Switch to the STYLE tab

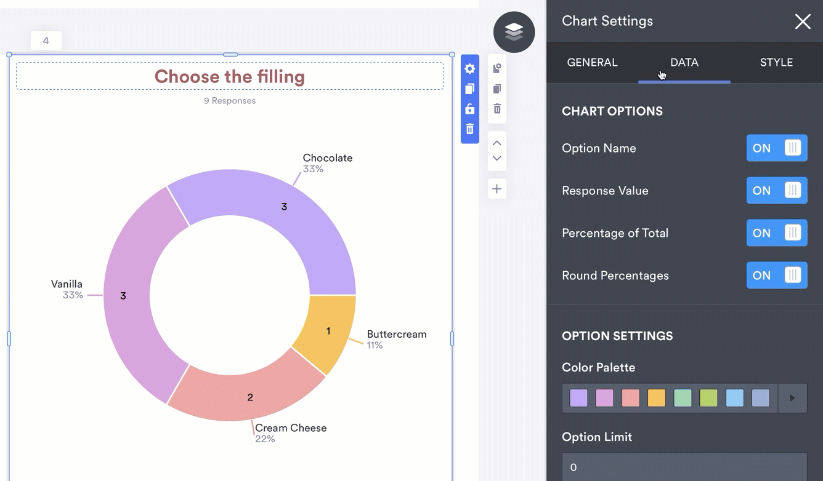click(x=776, y=63)
